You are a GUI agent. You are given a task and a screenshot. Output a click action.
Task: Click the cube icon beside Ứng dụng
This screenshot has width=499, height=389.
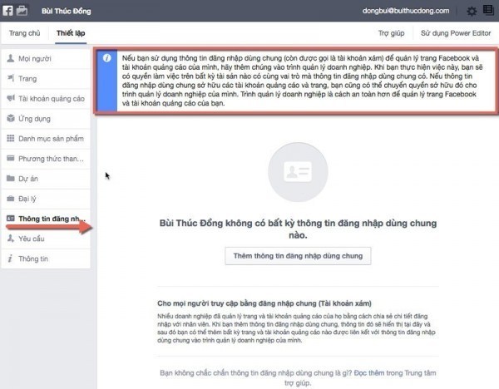10,119
